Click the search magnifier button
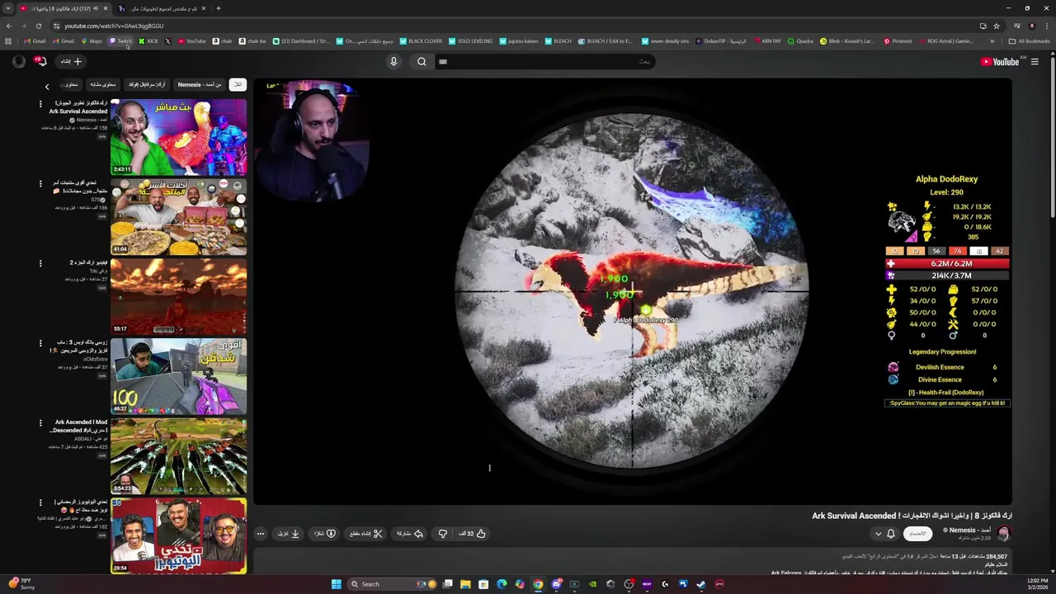The width and height of the screenshot is (1056, 594). coord(422,61)
